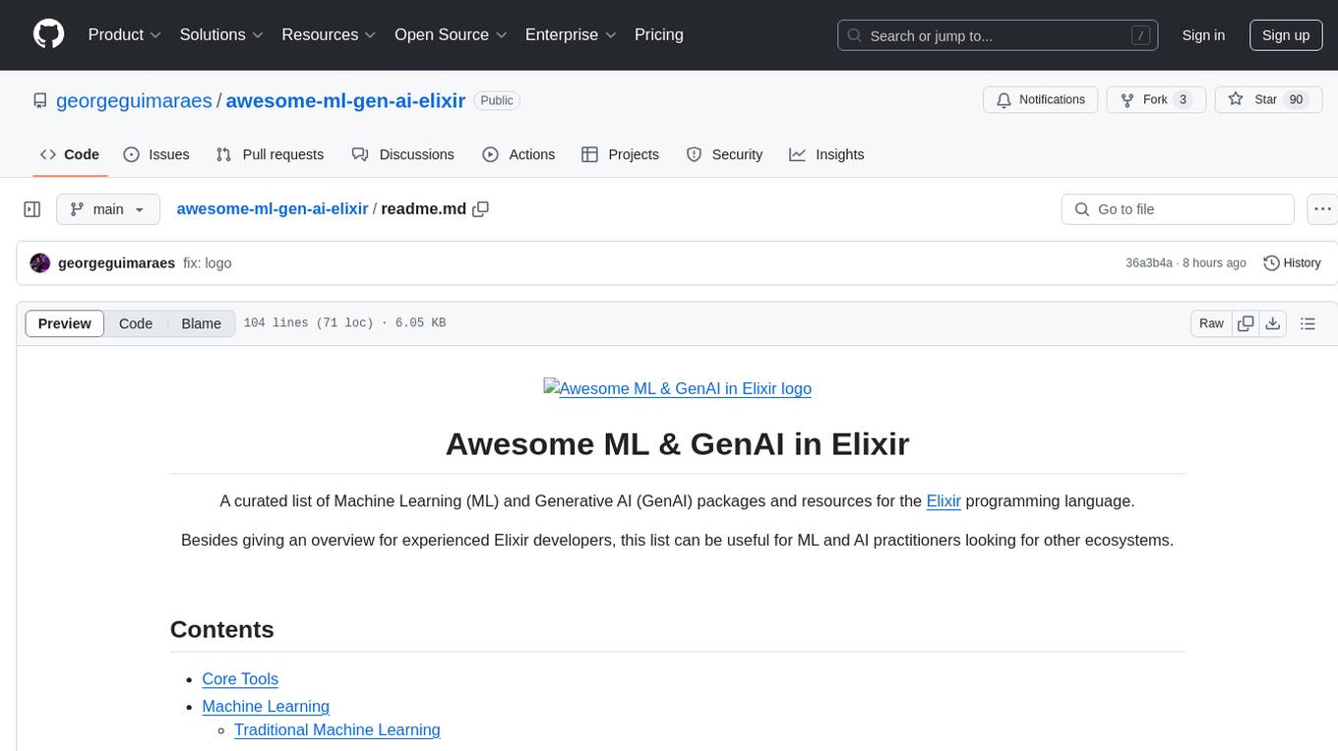Switch to the Actions tab
The height and width of the screenshot is (751, 1338).
[518, 154]
